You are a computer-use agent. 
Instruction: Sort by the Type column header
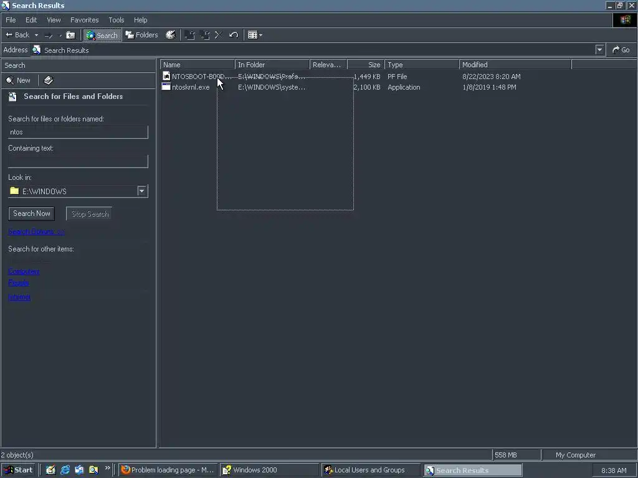(422, 65)
